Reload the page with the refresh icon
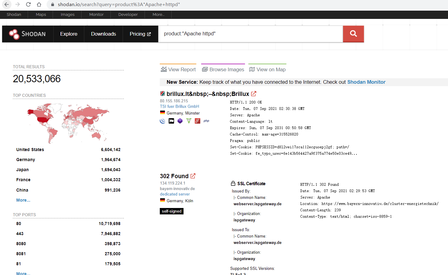This screenshot has width=448, height=275. click(28, 5)
